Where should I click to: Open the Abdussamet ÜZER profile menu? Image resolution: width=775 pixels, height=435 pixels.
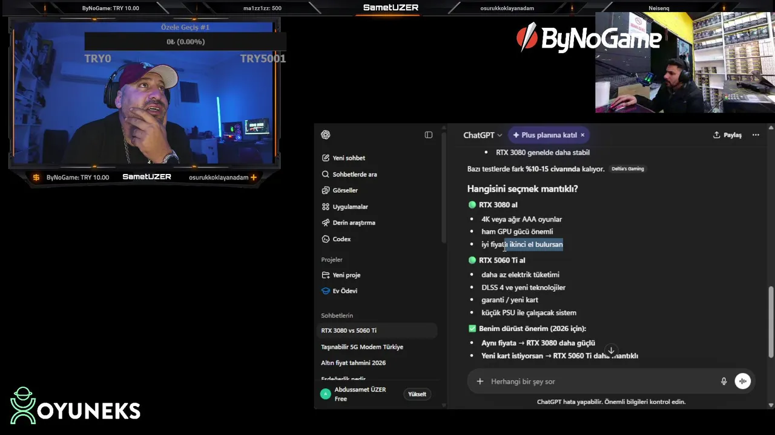click(x=360, y=394)
